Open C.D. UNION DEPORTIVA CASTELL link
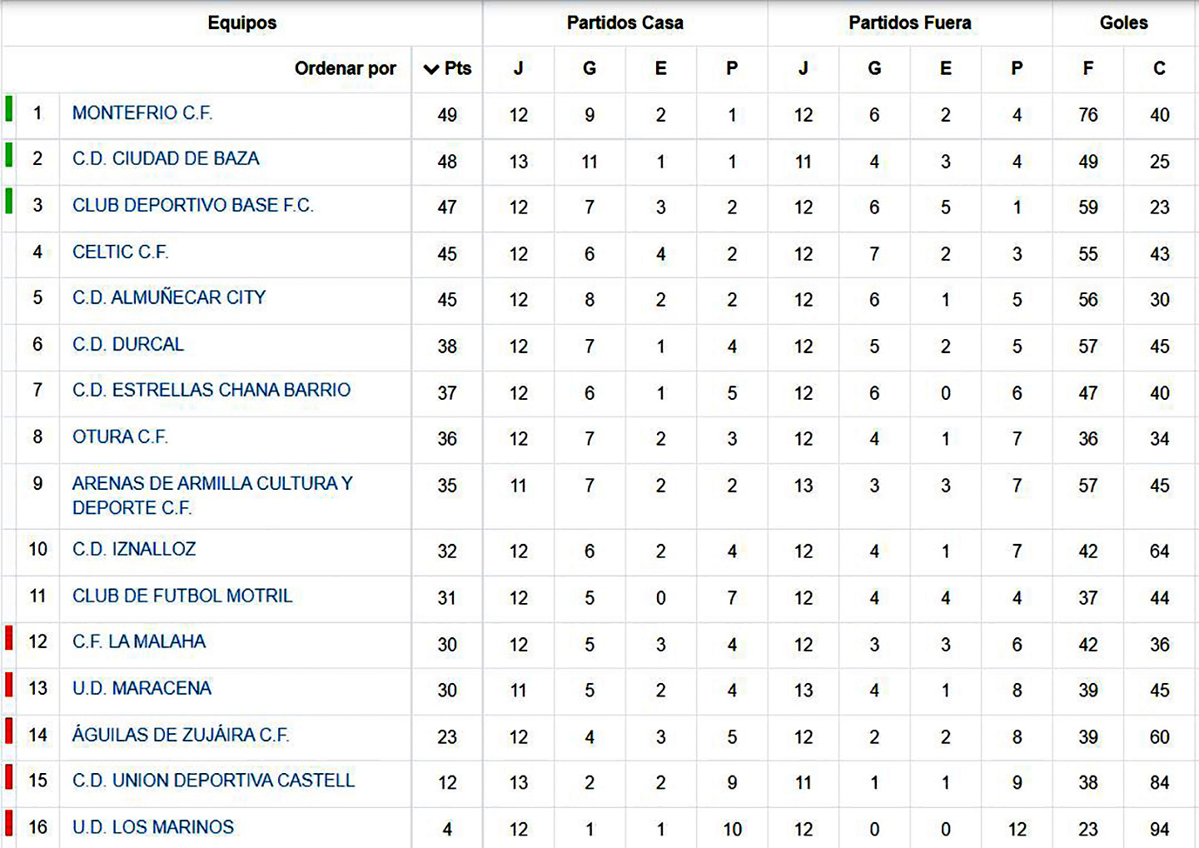The image size is (1199, 848). coord(213,781)
